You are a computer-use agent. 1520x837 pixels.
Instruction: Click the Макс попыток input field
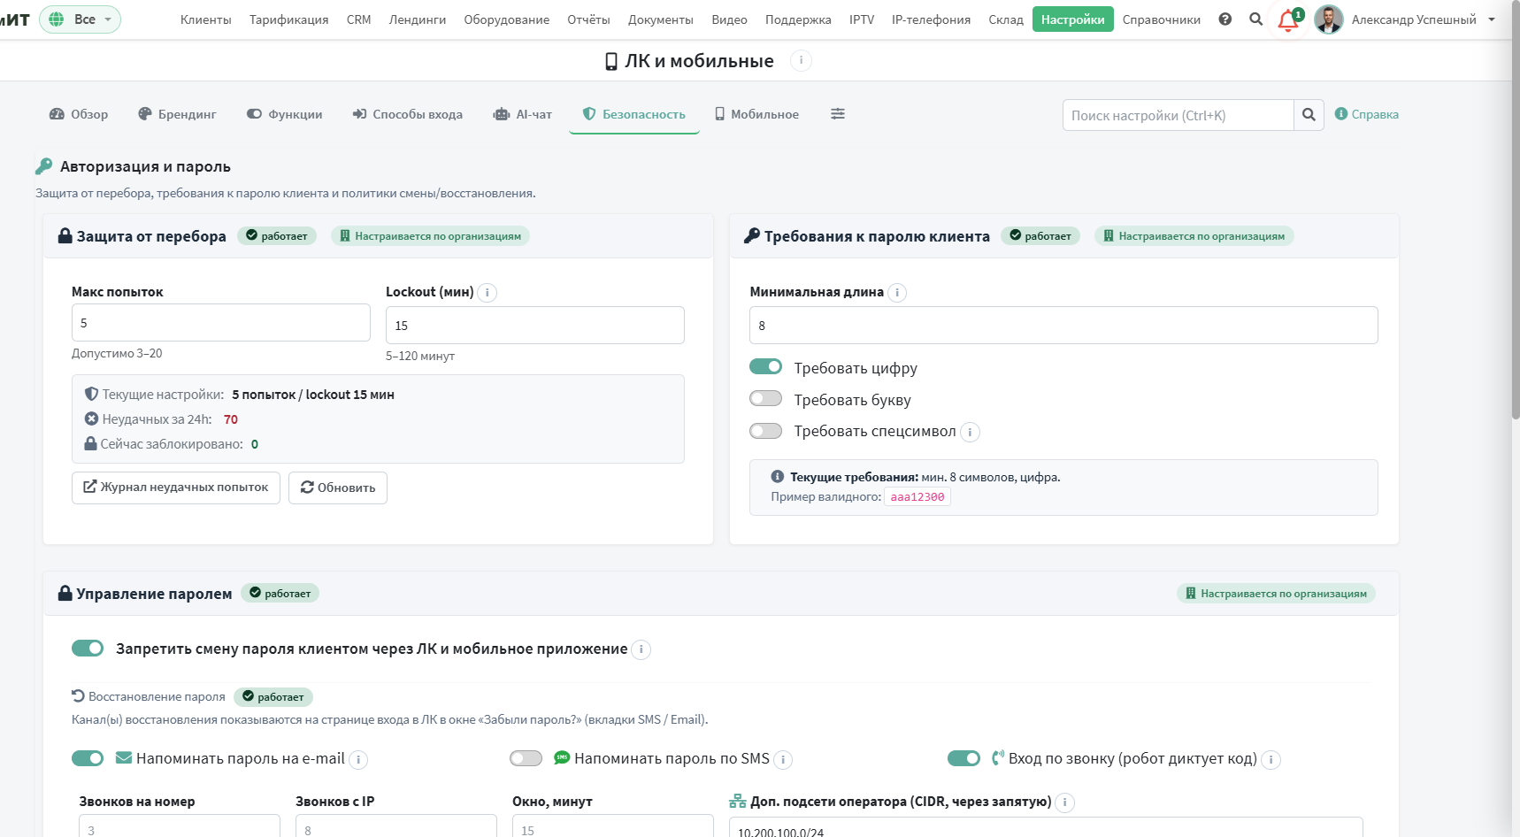(221, 323)
